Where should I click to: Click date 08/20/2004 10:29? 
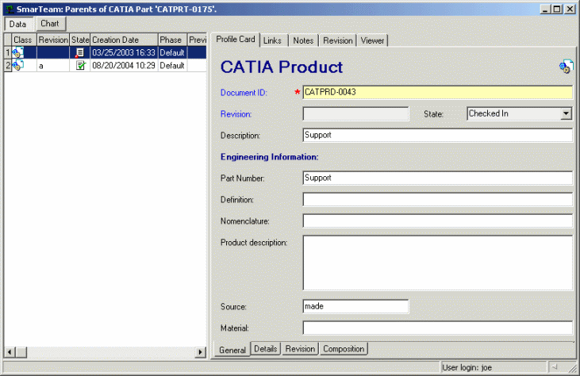pos(124,65)
